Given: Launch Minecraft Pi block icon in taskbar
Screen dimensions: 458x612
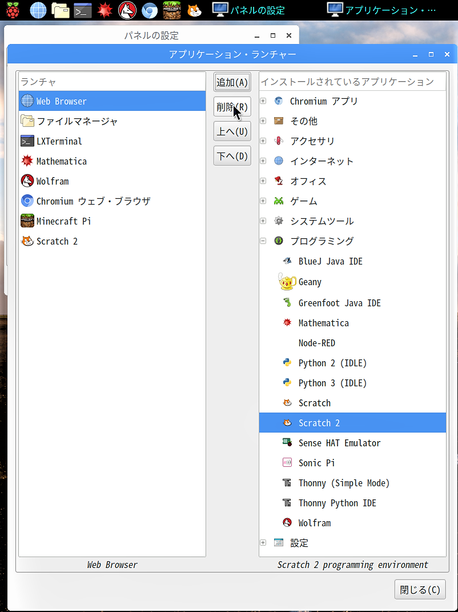Looking at the screenshot, I should [x=172, y=10].
